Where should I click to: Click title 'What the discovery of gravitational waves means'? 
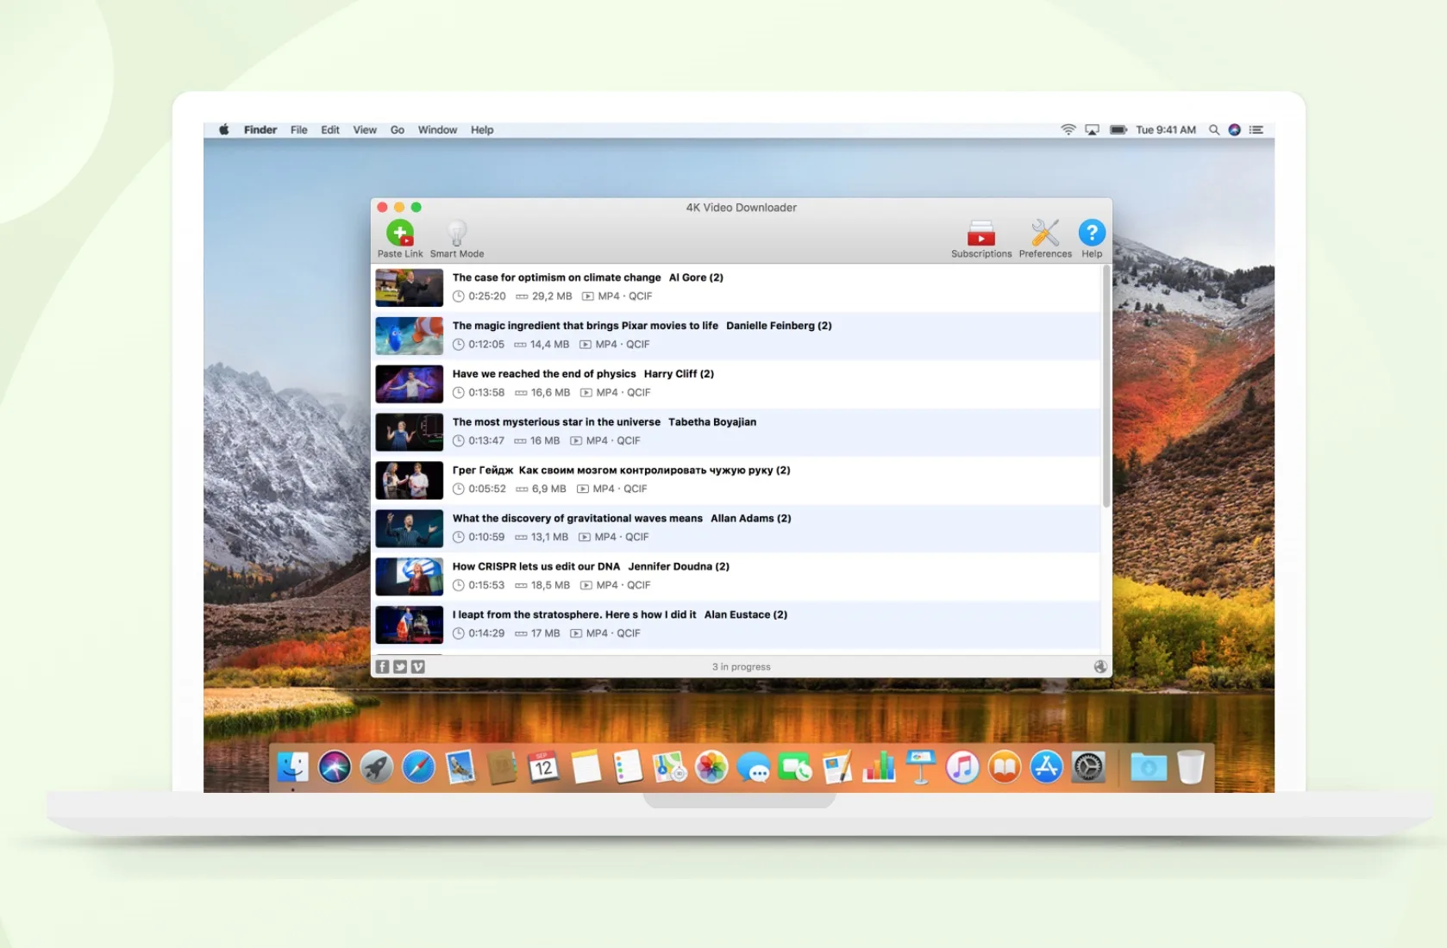[x=578, y=519]
